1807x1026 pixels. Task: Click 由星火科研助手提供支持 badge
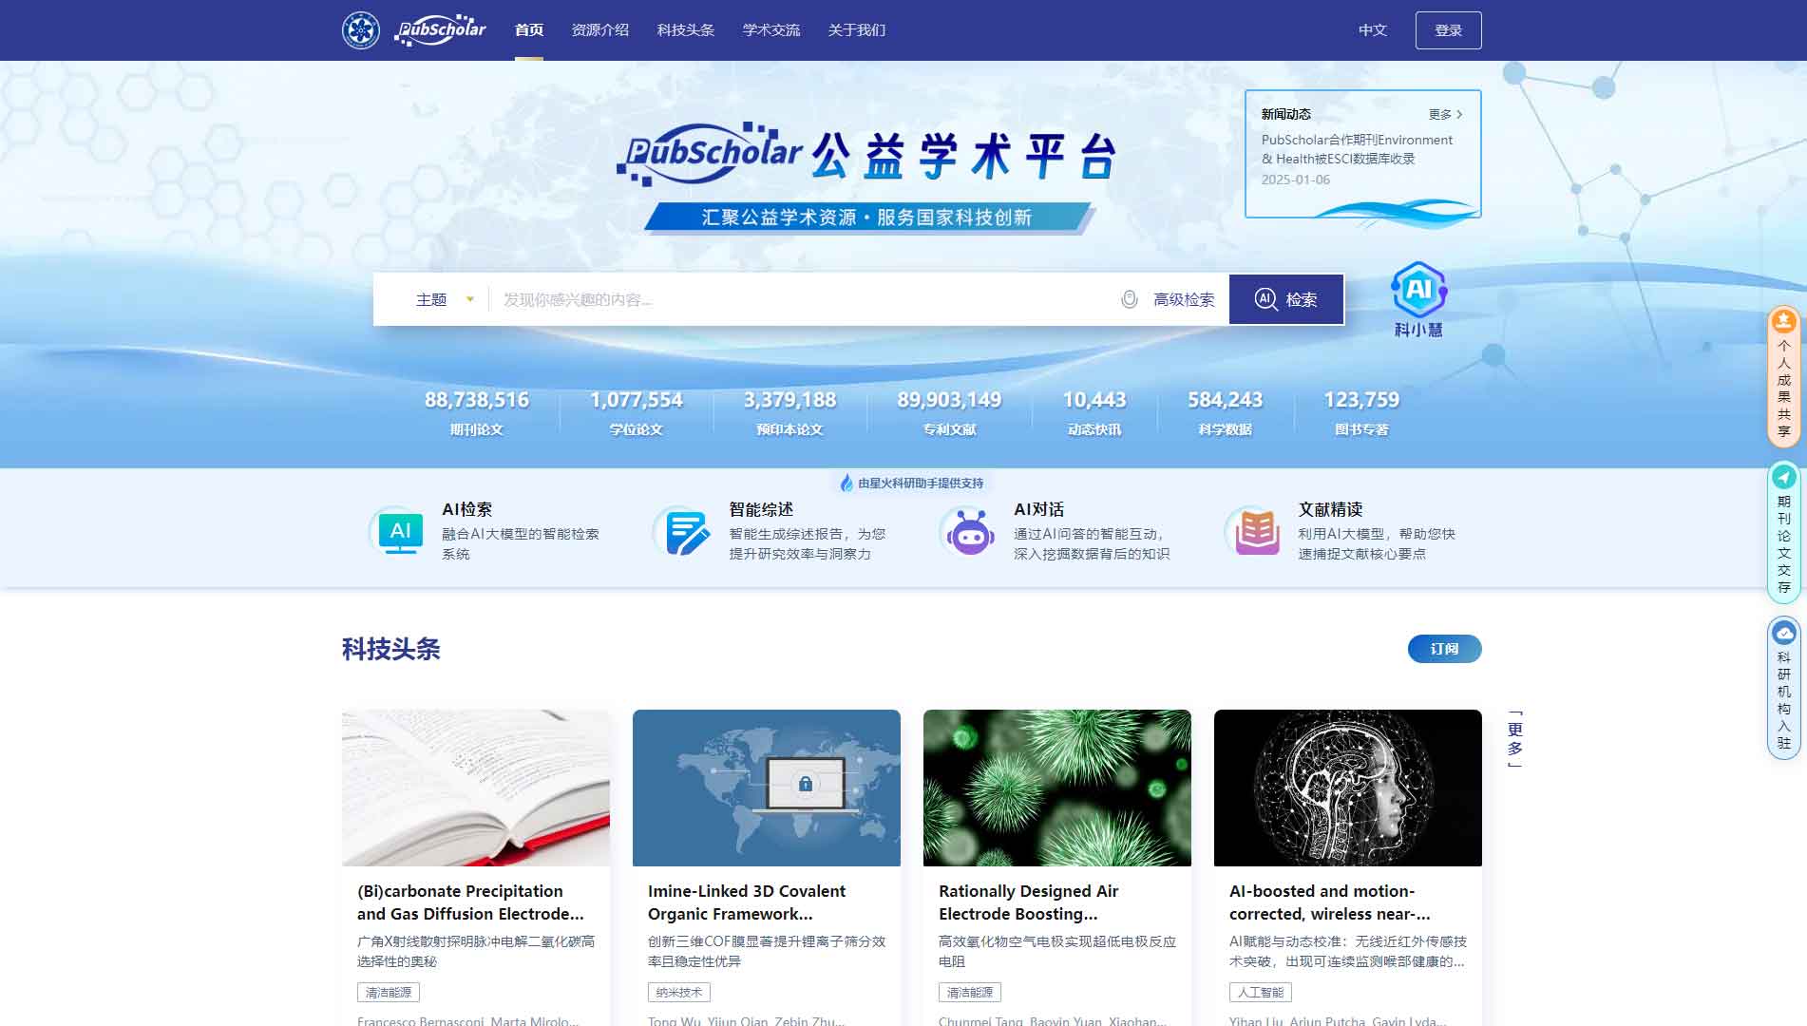(911, 483)
